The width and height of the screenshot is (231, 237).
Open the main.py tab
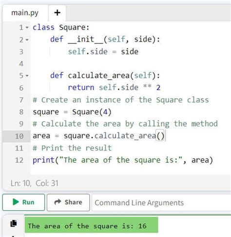25,13
